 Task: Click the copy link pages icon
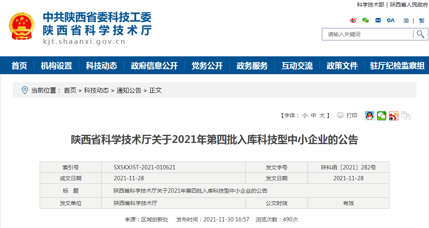406,116
